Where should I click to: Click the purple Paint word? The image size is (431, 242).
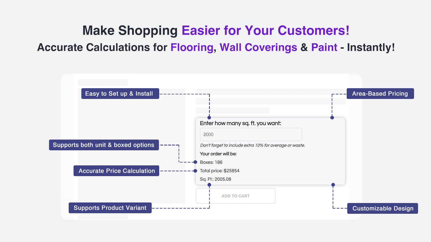[x=324, y=47]
